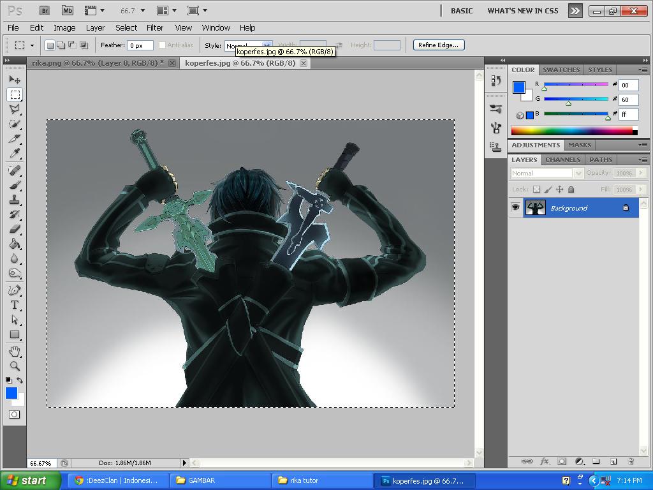The image size is (653, 490).
Task: Launch Adobe Bridge from top bar
Action: pyautogui.click(x=44, y=10)
